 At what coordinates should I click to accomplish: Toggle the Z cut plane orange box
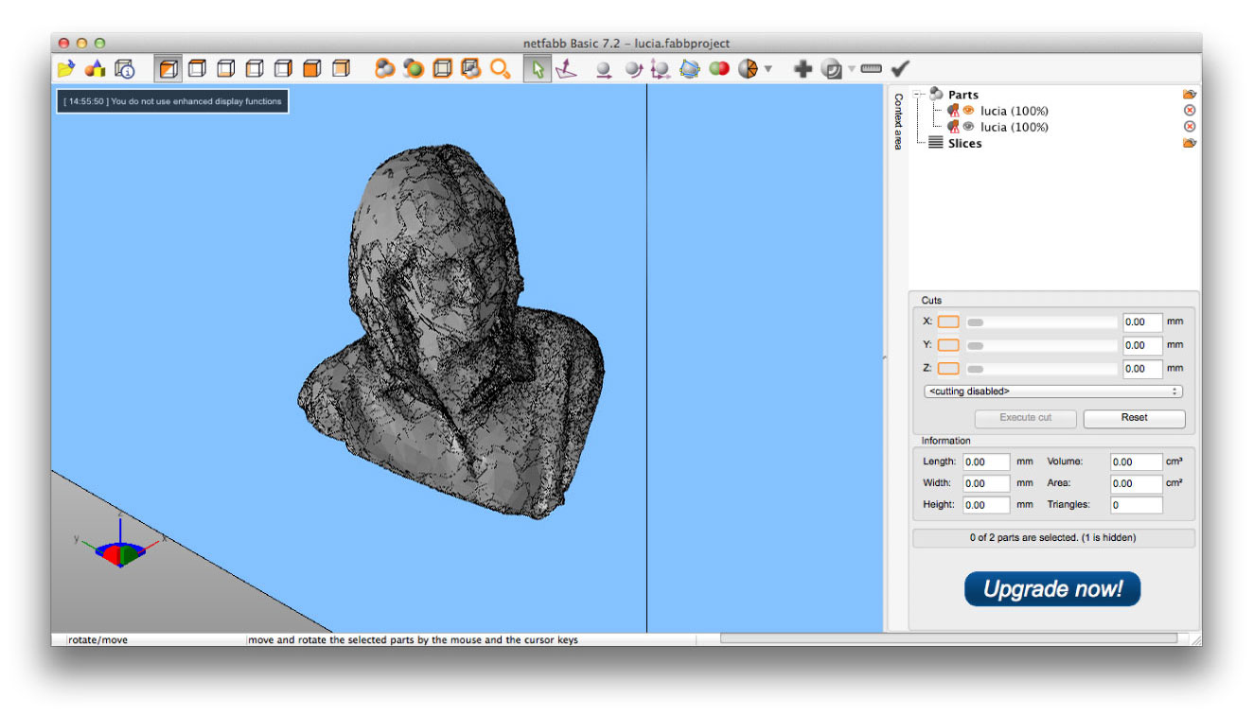pyautogui.click(x=948, y=369)
